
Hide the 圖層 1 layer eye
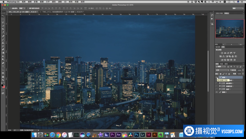[x=217, y=78]
